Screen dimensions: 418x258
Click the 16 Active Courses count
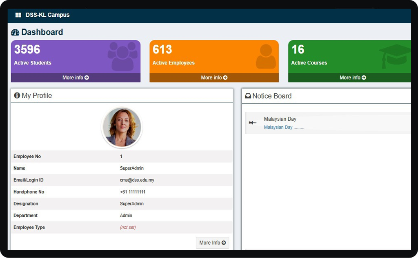pos(298,50)
